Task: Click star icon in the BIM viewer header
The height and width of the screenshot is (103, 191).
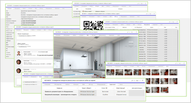Action: pos(130,32)
